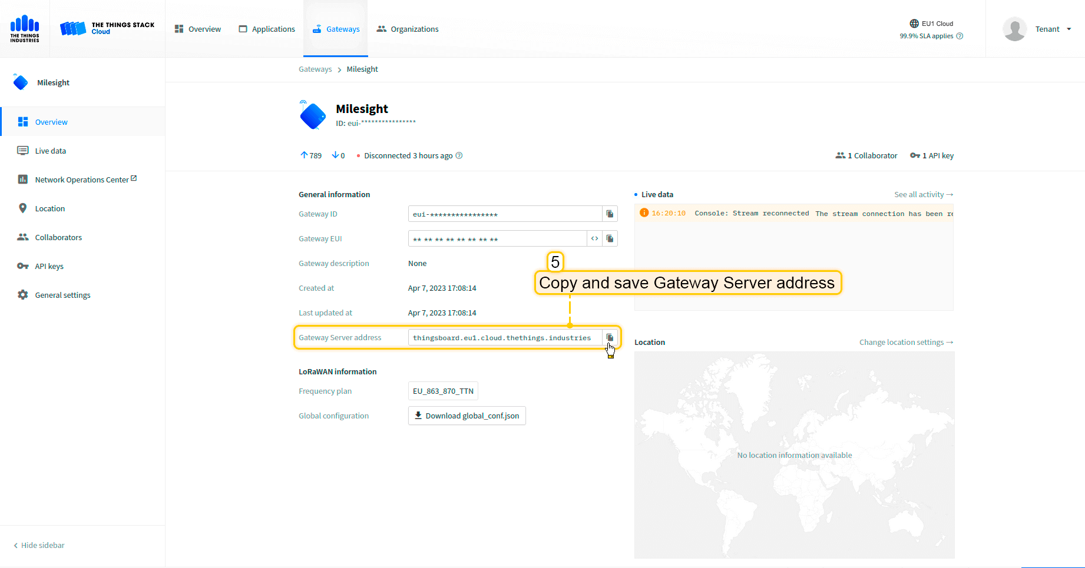The image size is (1085, 568).
Task: Open API keys sidebar page
Action: 49,267
